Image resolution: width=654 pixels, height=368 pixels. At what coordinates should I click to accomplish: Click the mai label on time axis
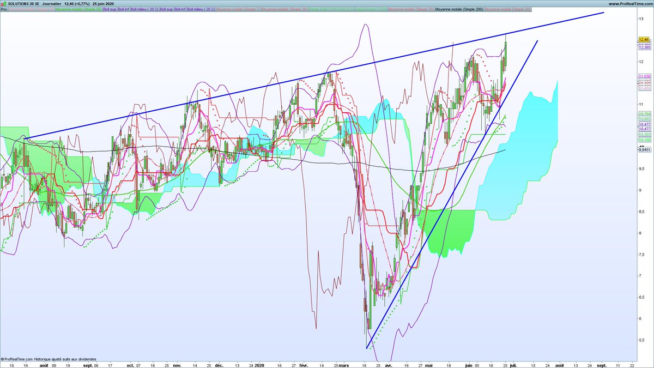coord(429,365)
